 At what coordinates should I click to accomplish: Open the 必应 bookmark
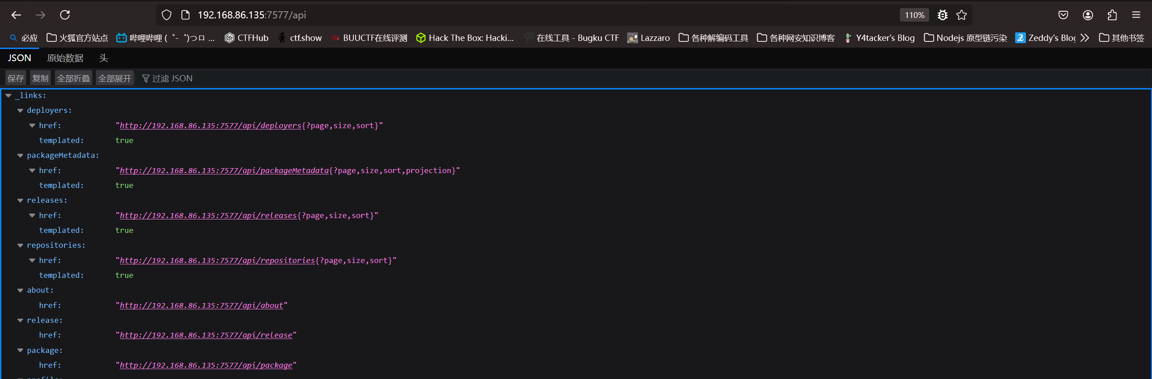[24, 38]
